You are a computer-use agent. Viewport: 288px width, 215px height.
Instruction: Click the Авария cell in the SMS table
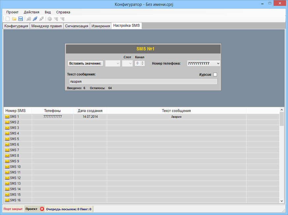tap(176, 117)
